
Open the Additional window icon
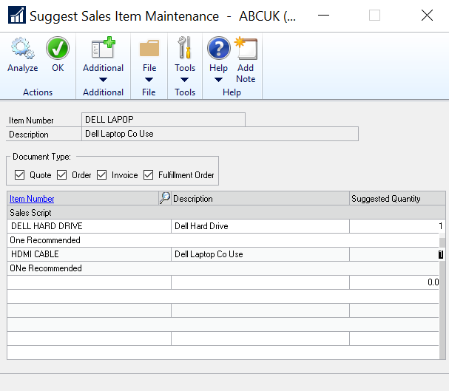click(103, 48)
